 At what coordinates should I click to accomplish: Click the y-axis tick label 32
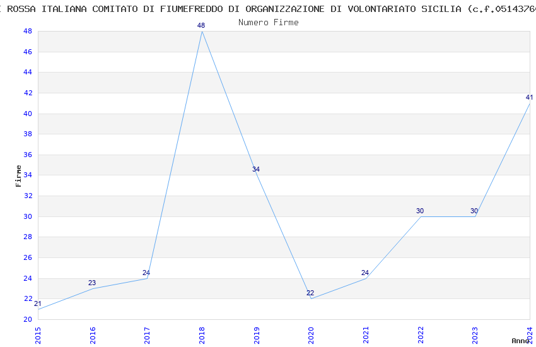pos(28,196)
